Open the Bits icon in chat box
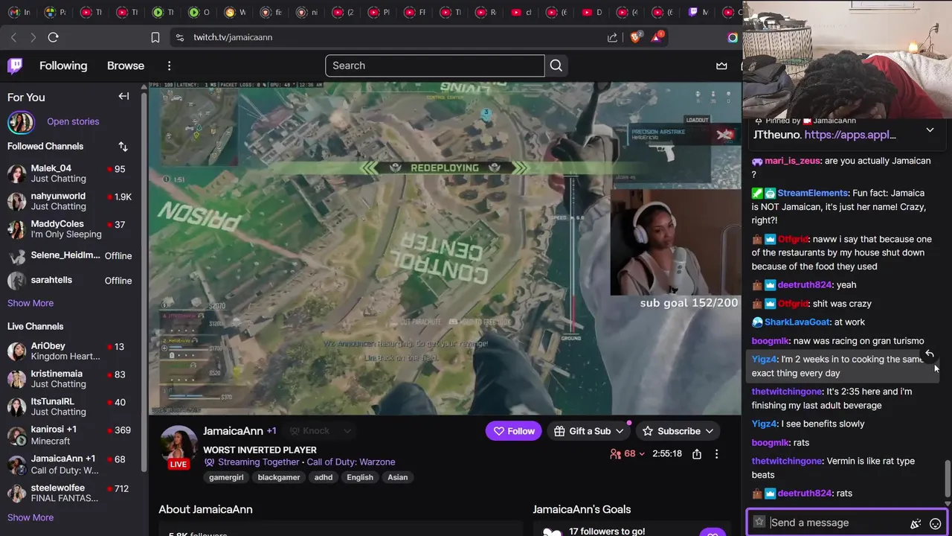This screenshot has width=952, height=536. (916, 523)
